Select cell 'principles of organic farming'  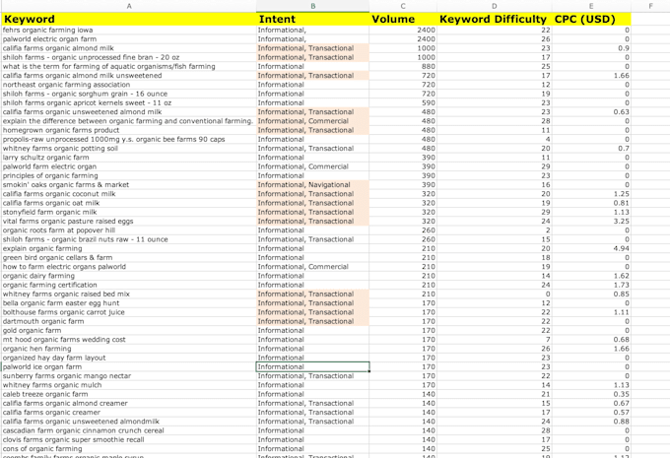(x=129, y=175)
